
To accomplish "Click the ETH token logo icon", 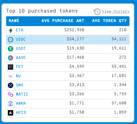I will (11, 30).
